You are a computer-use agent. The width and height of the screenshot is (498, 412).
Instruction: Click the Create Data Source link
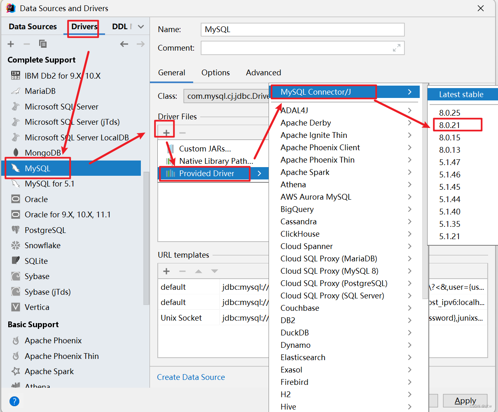191,377
